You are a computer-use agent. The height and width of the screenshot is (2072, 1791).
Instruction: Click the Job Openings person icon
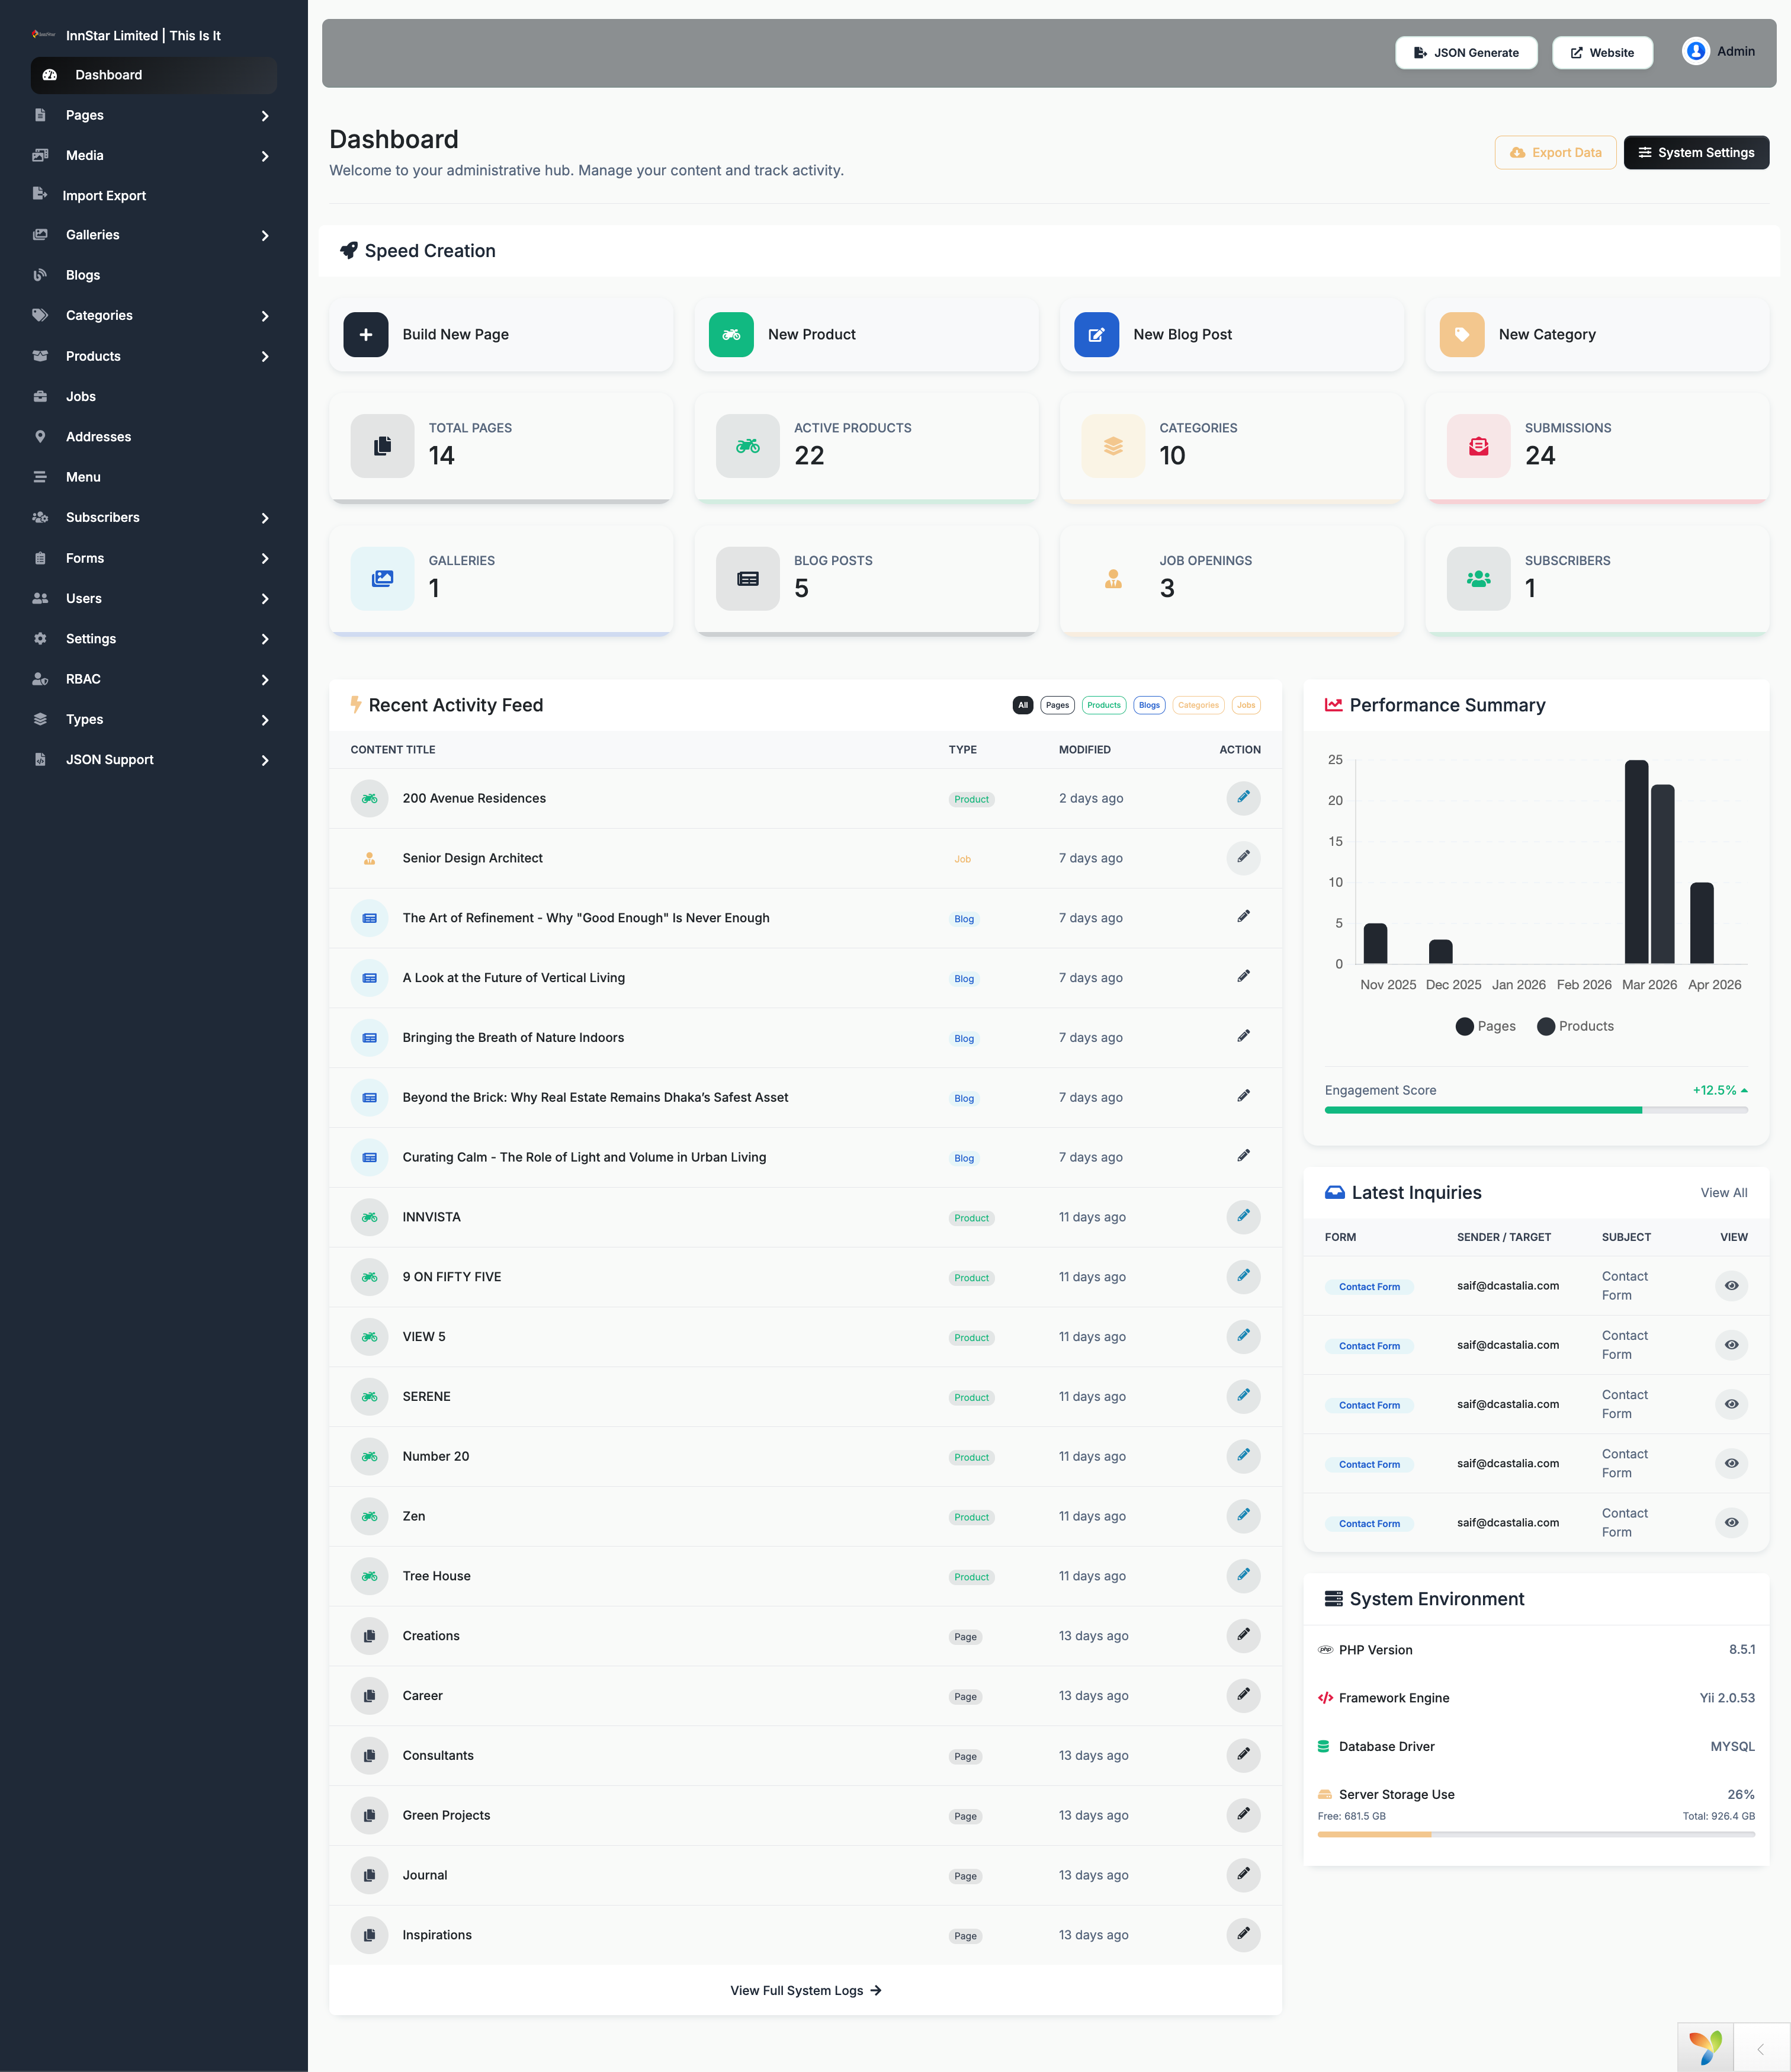tap(1113, 578)
